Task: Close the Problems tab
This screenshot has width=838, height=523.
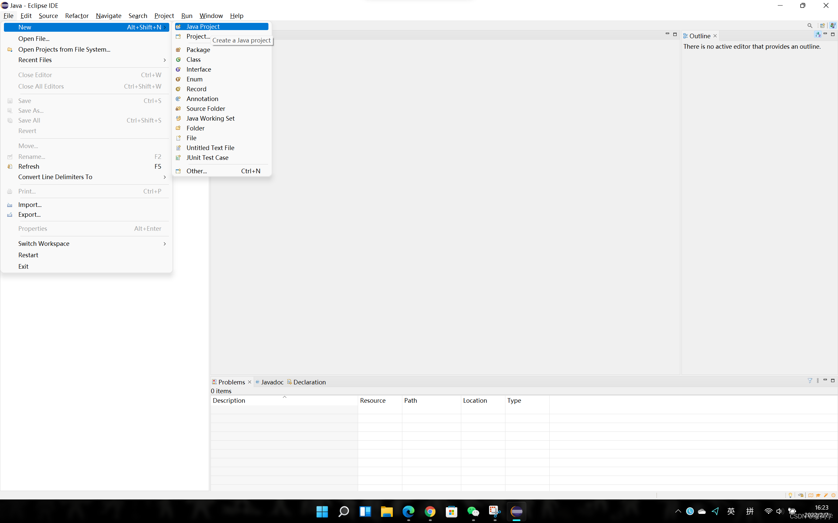Action: (x=249, y=382)
